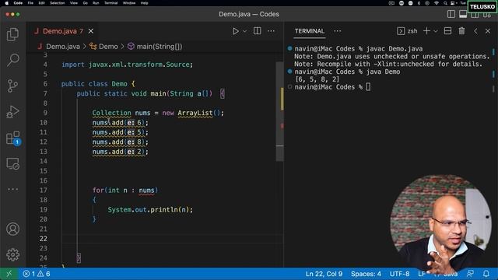
Task: Open the Manage gear icon
Action: point(12,254)
